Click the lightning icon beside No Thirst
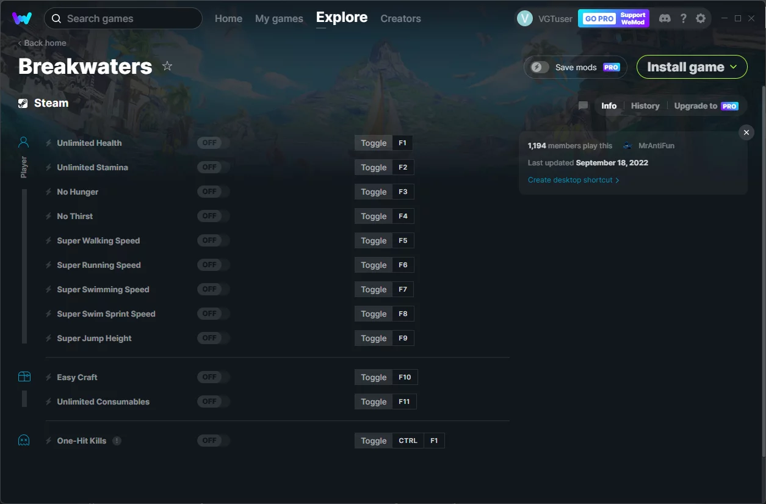This screenshot has height=504, width=766. tap(49, 216)
